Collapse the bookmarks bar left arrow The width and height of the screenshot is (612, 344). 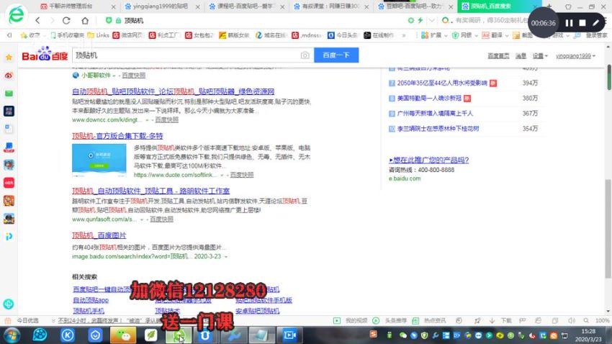pyautogui.click(x=9, y=35)
